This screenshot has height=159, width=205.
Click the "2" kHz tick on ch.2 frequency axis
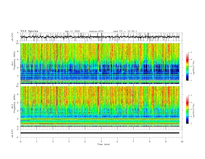pyautogui.click(x=18, y=119)
